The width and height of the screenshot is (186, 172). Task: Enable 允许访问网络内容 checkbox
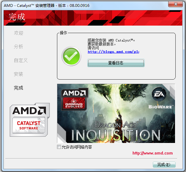59,147
